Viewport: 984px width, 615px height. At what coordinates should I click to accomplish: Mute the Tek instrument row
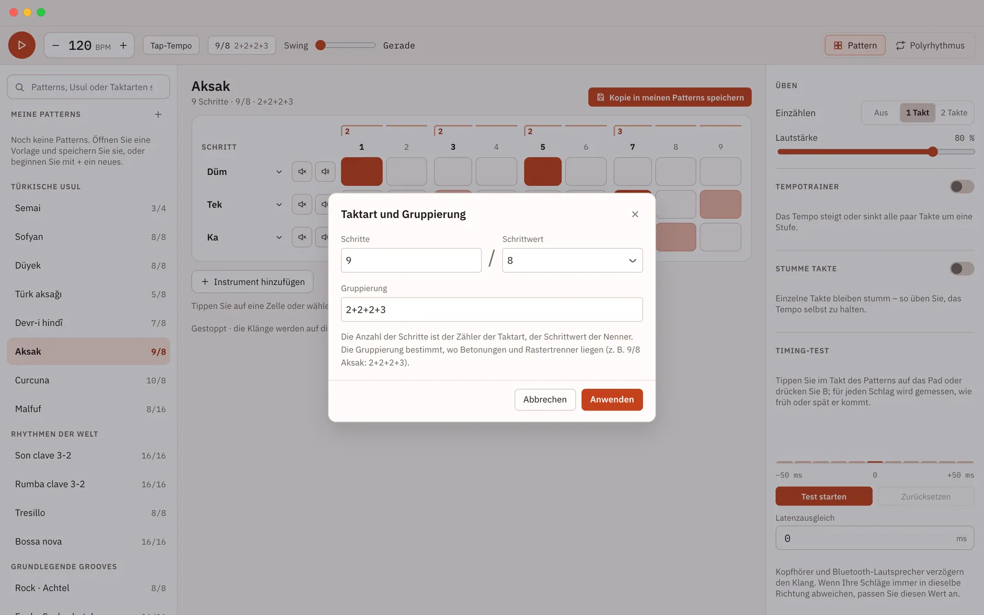coord(302,204)
